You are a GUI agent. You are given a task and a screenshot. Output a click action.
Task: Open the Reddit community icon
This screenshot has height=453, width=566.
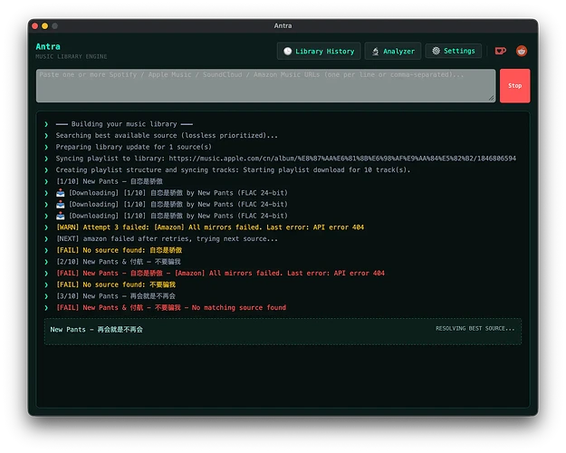[522, 52]
